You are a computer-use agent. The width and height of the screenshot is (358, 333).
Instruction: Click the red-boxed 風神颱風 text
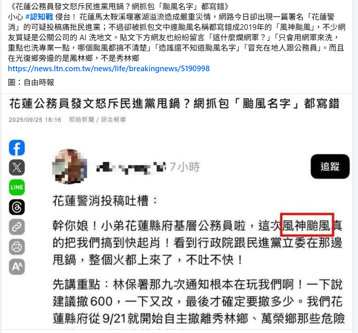coord(307,225)
